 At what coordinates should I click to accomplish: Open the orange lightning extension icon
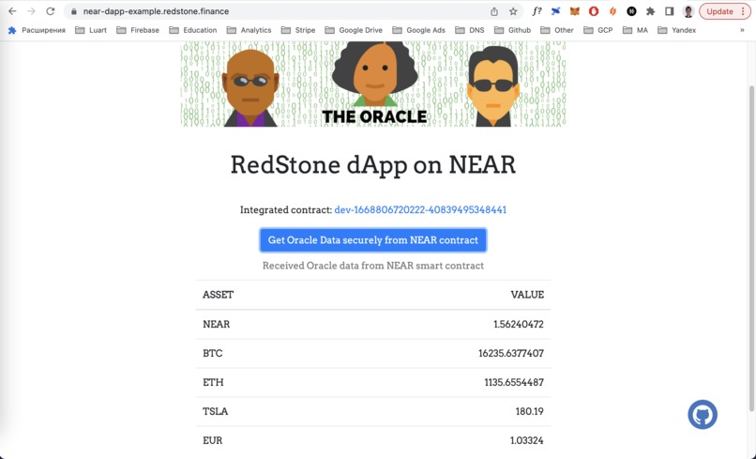[x=612, y=11]
